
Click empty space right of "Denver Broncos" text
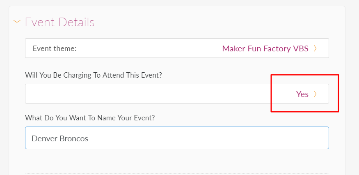(x=205, y=138)
